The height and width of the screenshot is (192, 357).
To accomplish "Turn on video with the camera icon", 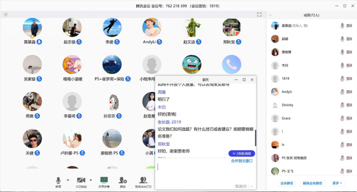I will point(81,180).
